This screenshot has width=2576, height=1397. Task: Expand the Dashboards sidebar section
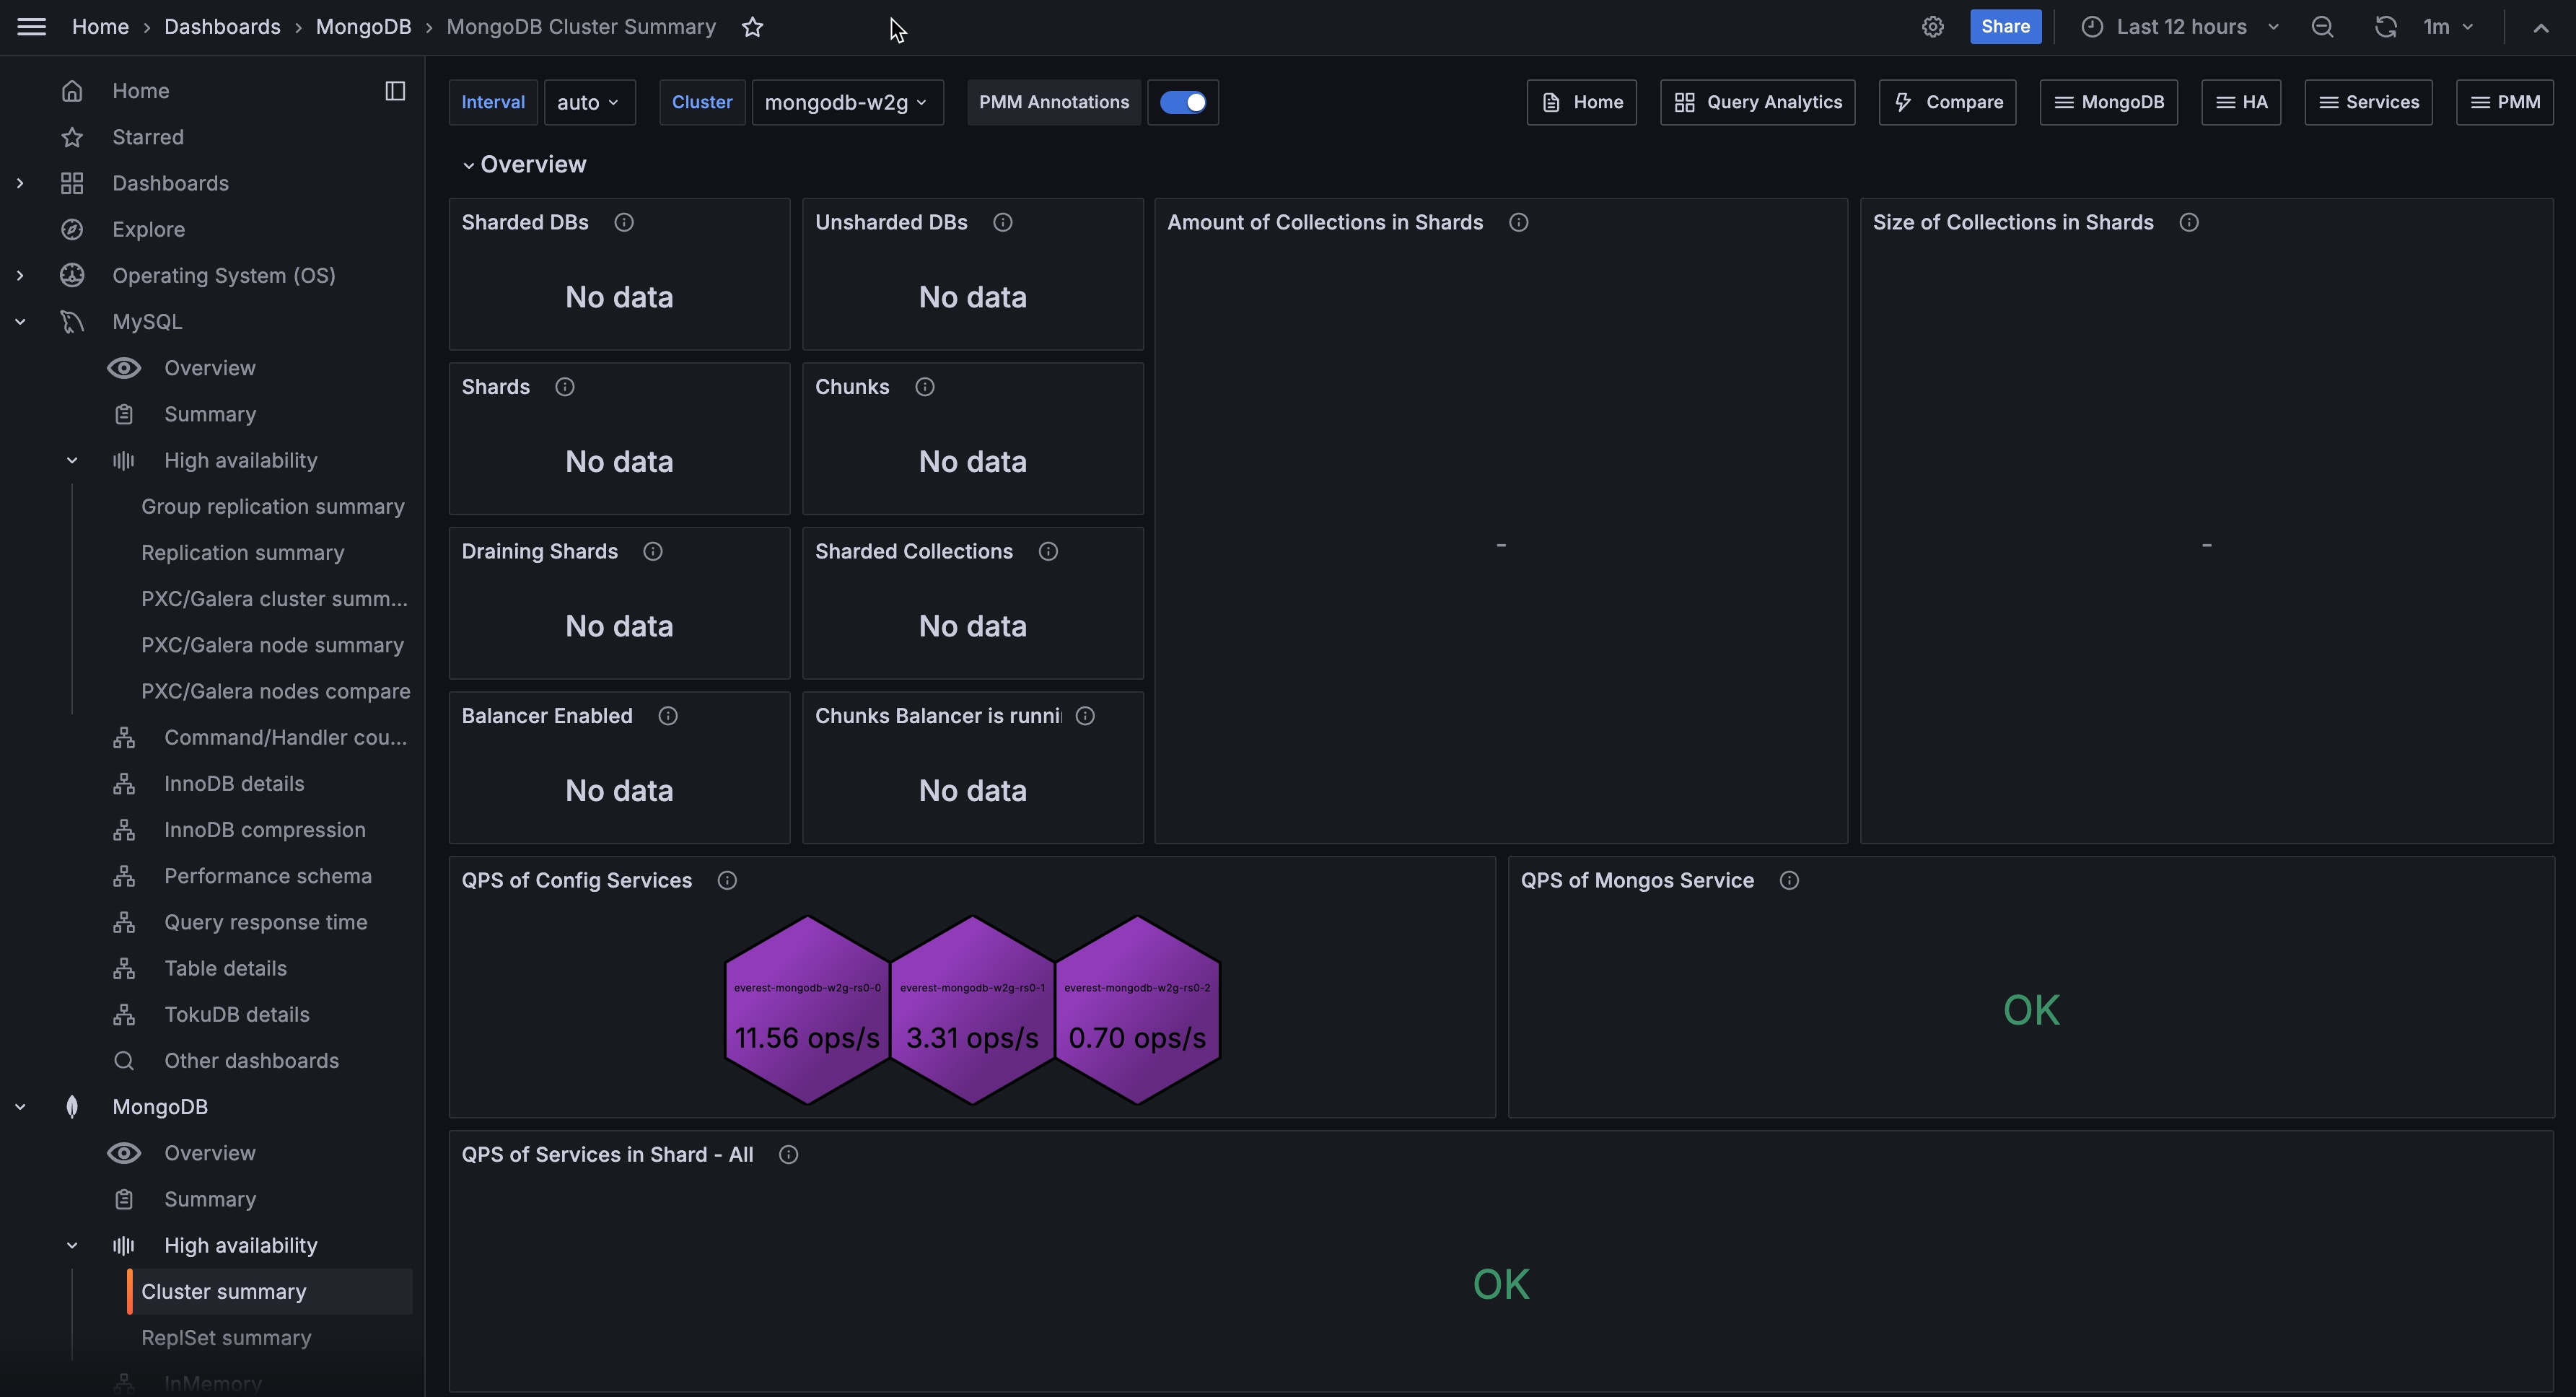tap(20, 183)
